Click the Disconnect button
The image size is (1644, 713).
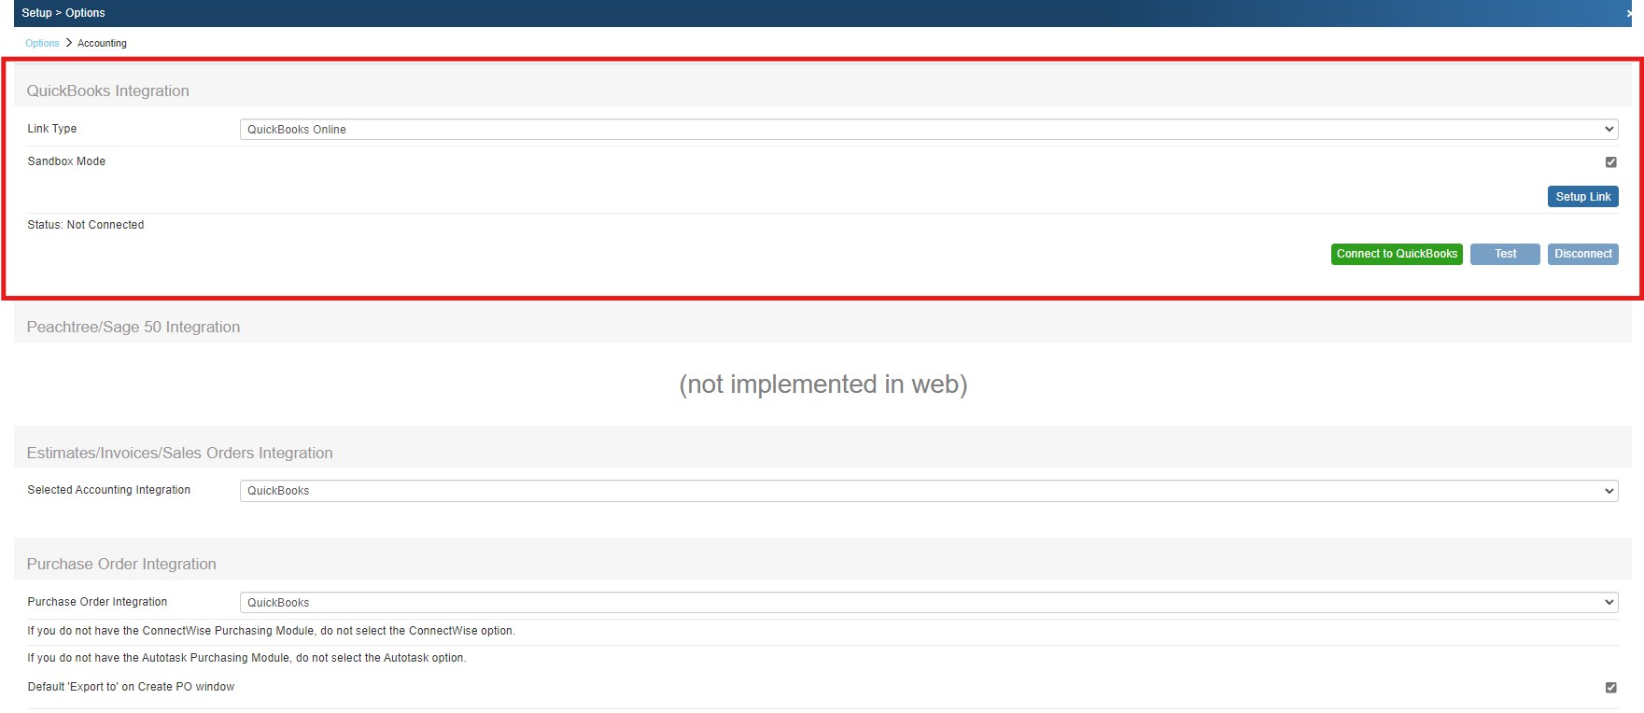[x=1582, y=254]
